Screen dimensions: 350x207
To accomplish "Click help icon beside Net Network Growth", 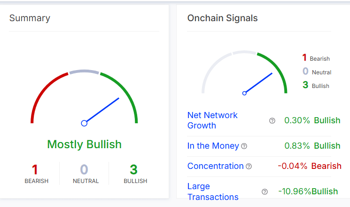I will point(272,120).
